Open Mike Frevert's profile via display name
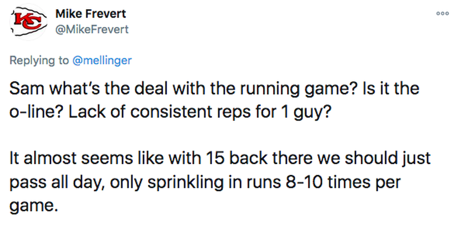Viewport: 461px width, 226px height. point(90,14)
